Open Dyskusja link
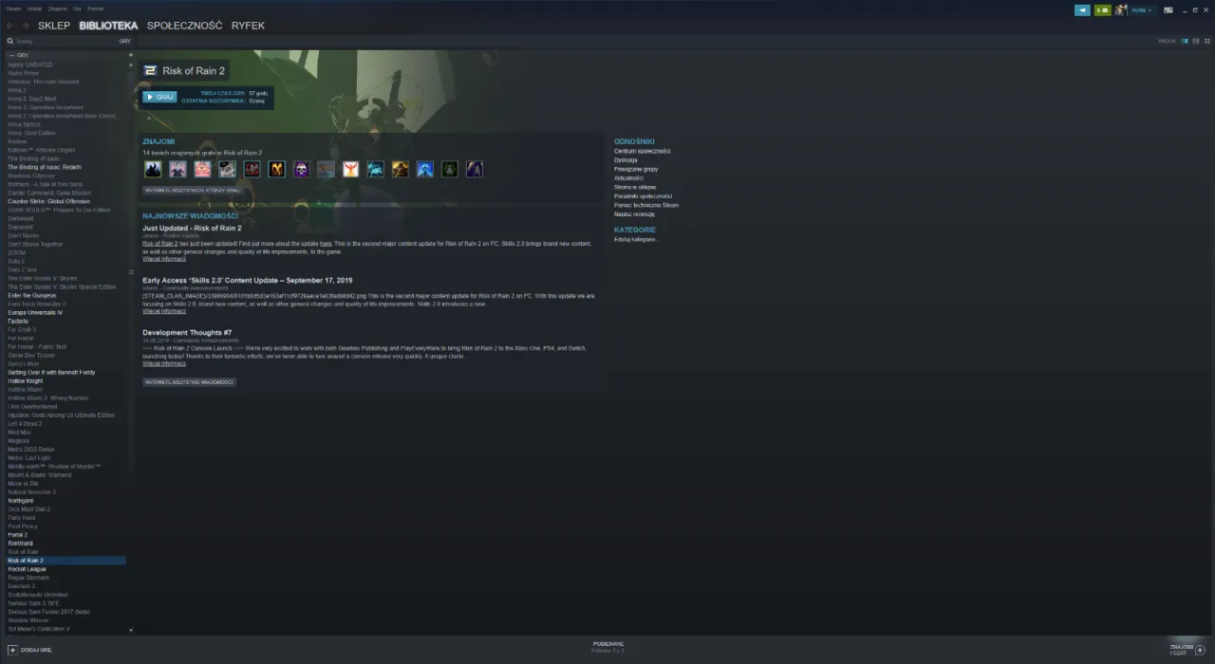 (x=626, y=160)
